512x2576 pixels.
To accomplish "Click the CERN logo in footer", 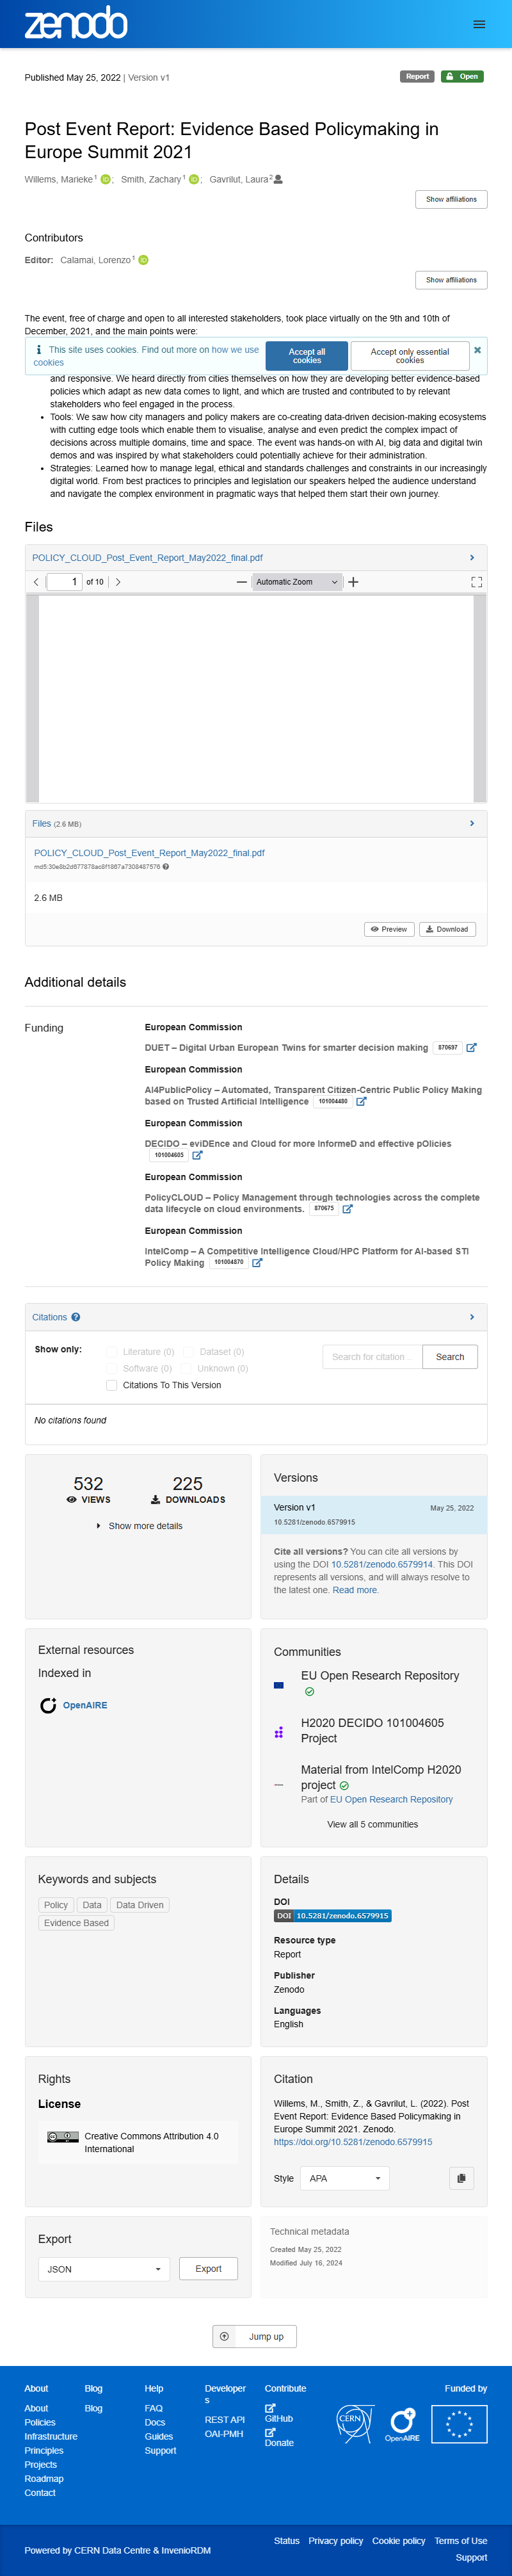I will (355, 2423).
